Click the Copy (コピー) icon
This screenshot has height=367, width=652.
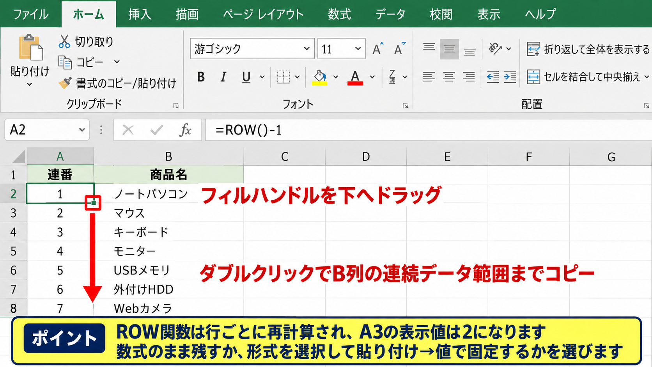(65, 62)
